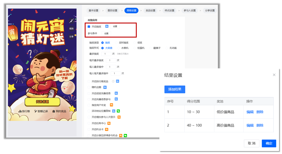The width and height of the screenshot is (282, 154).
Task: Click the help icon beside 开启排行榜奖品
Action: (113, 81)
